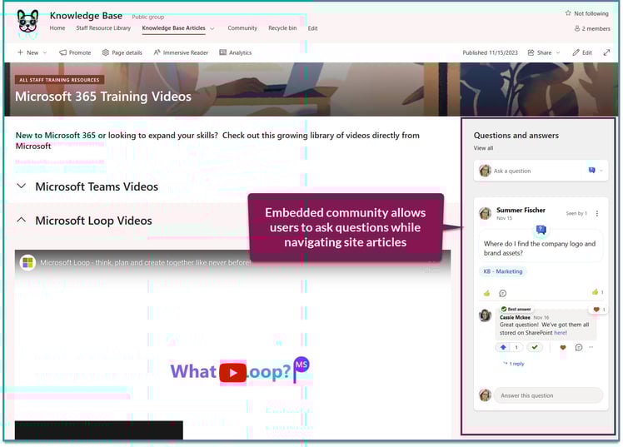Image resolution: width=623 pixels, height=447 pixels.
Task: Click Summer Fischer's profile avatar
Action: (485, 214)
